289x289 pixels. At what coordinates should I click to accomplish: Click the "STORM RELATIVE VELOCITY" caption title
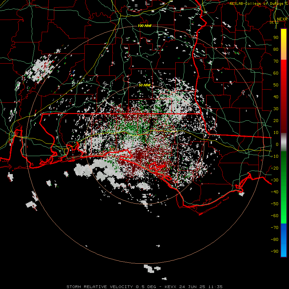(x=100, y=287)
